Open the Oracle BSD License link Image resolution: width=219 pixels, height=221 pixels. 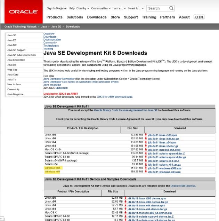point(183,186)
